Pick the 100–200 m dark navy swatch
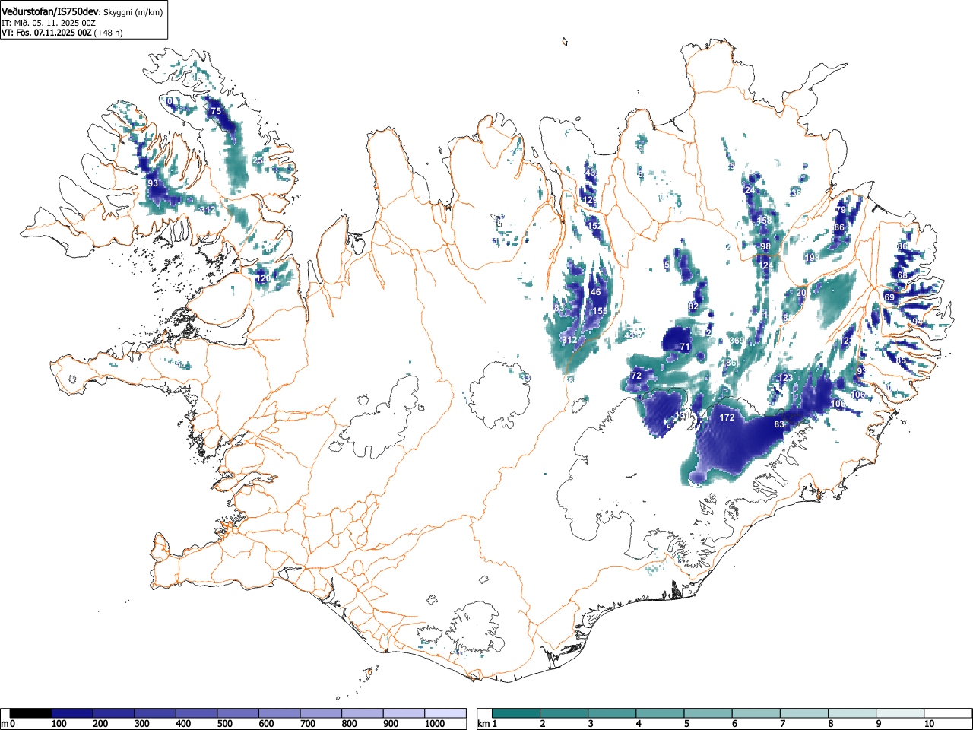Screen dimensions: 973x730 click(72, 713)
